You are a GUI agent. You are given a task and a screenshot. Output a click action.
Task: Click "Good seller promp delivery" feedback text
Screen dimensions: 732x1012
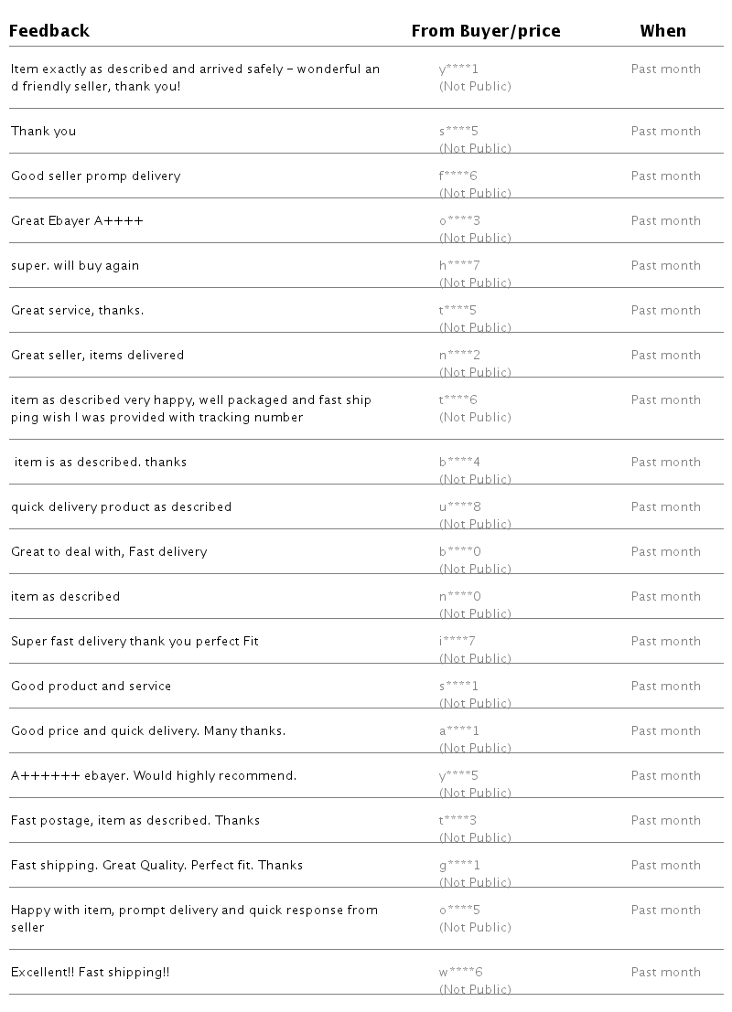pyautogui.click(x=95, y=176)
